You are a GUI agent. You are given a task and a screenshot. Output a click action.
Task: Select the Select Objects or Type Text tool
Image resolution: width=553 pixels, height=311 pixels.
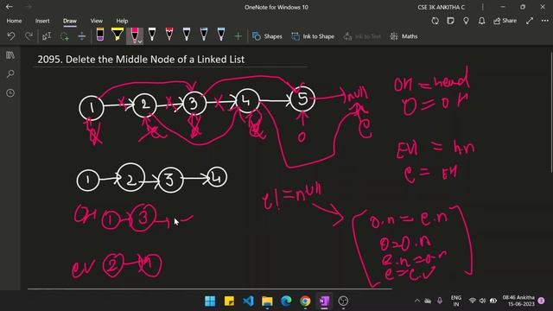coord(47,36)
